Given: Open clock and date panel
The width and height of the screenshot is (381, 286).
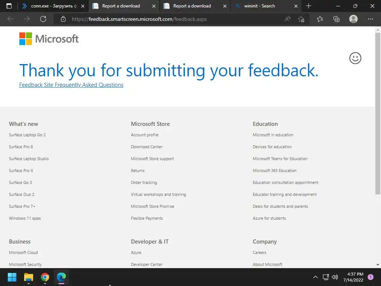Looking at the screenshot, I should click(x=353, y=277).
